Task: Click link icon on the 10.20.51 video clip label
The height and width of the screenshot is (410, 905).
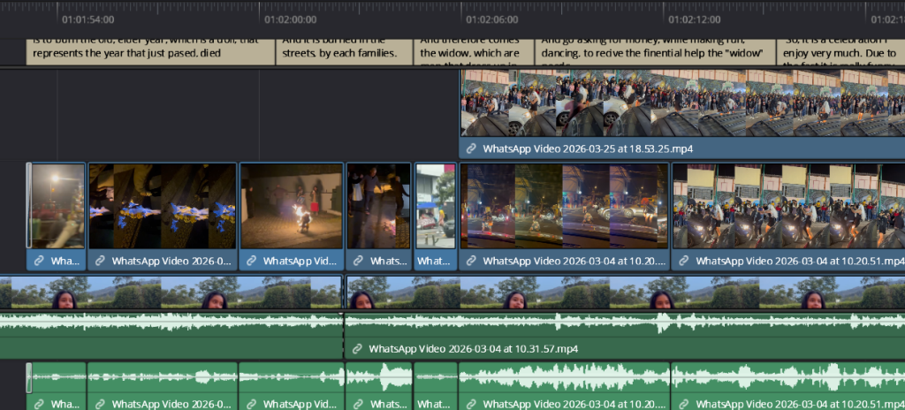Action: [684, 262]
